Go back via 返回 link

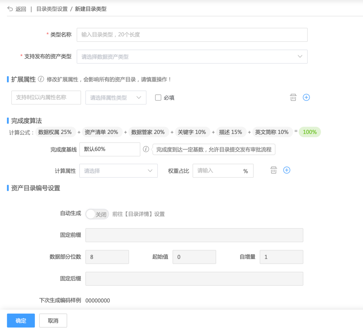pos(21,9)
